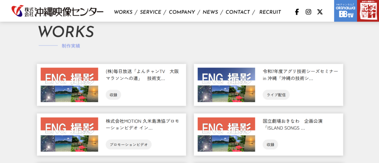379x163 pixels.
Task: Click the Facebook icon in header
Action: [297, 12]
